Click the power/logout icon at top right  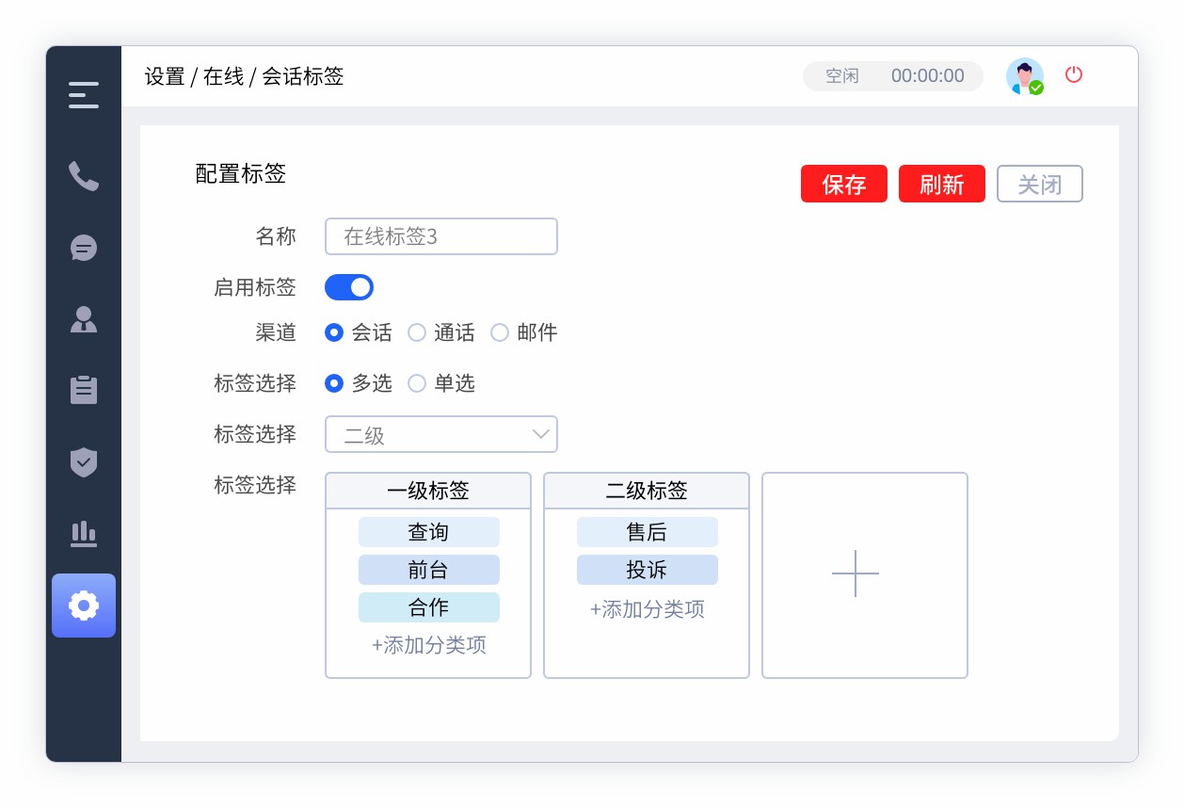pyautogui.click(x=1074, y=73)
